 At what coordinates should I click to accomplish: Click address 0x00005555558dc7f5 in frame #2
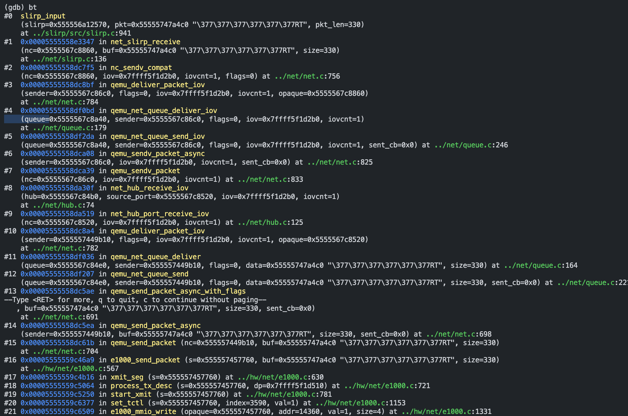click(x=57, y=68)
